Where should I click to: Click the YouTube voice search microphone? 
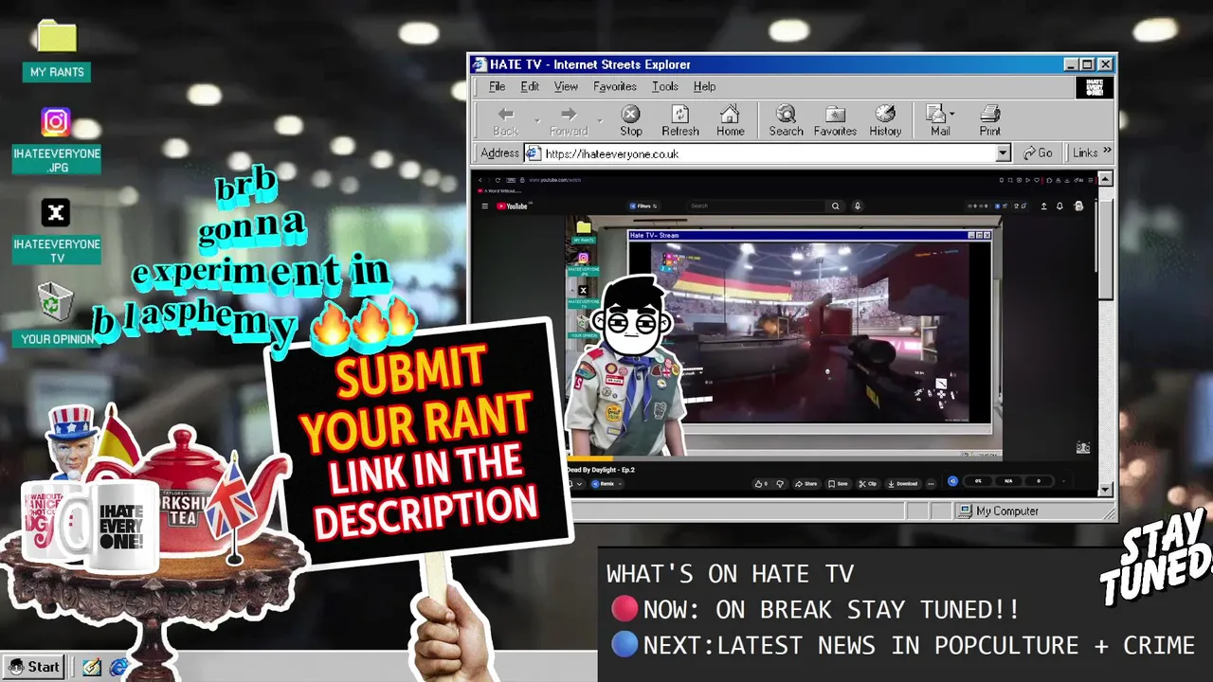coord(858,206)
